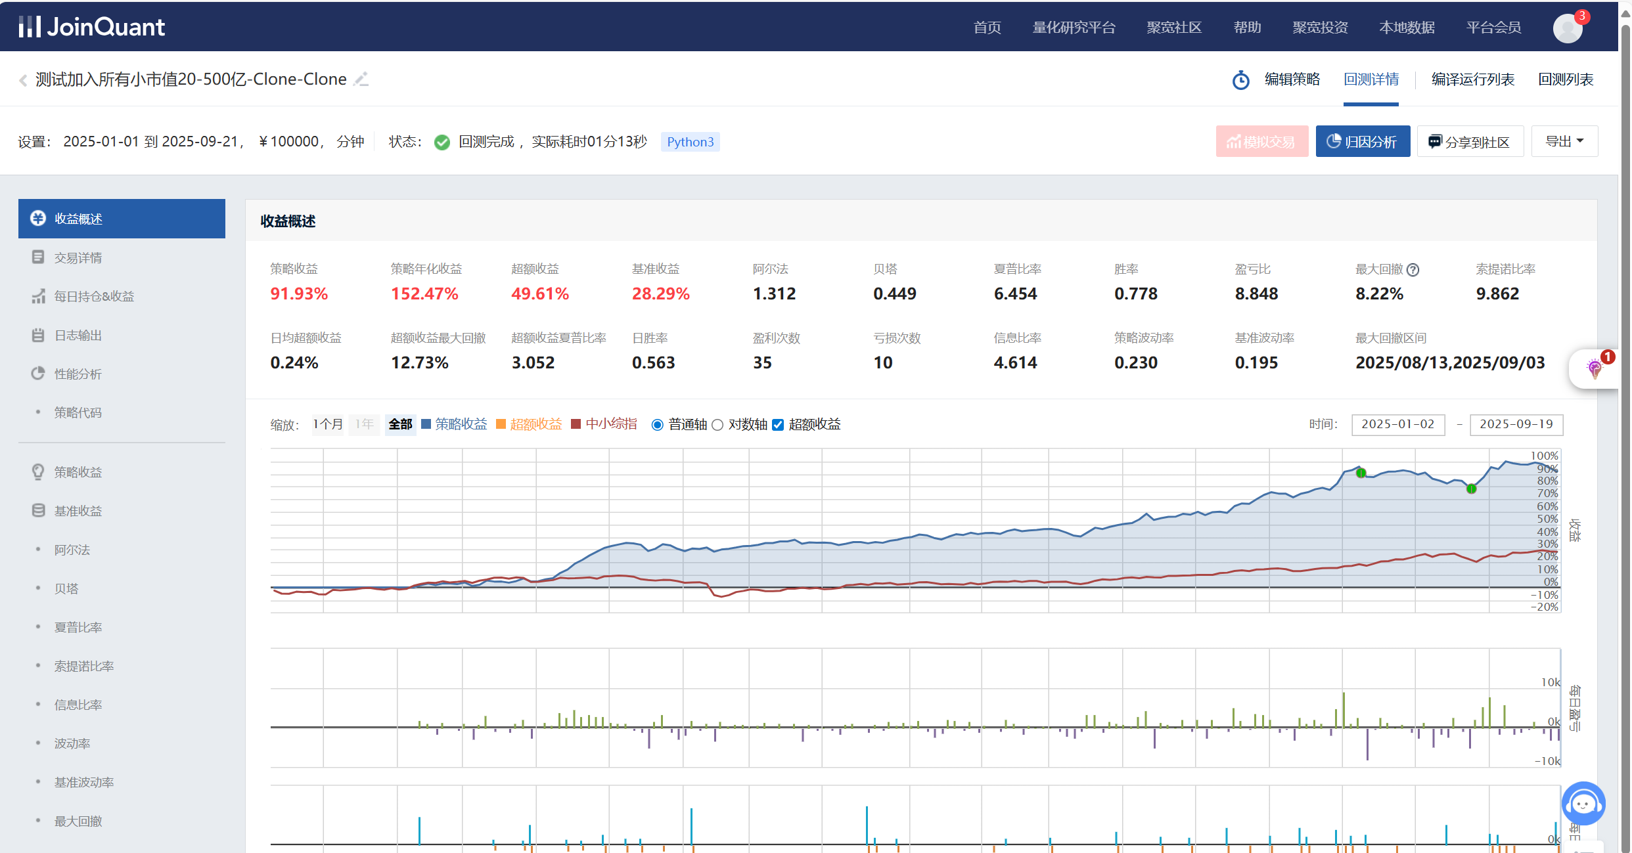Select the 普通轴 radio button
The width and height of the screenshot is (1632, 853).
click(x=657, y=425)
